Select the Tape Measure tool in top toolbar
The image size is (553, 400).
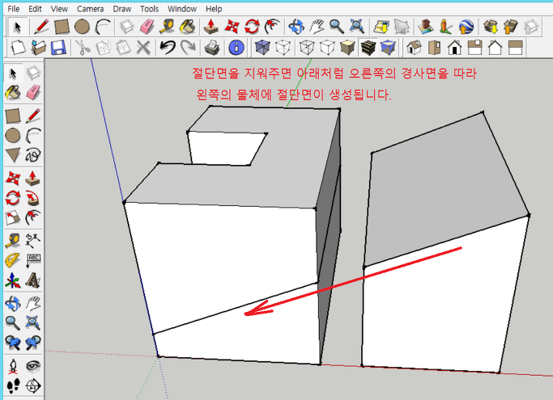pyautogui.click(x=167, y=27)
